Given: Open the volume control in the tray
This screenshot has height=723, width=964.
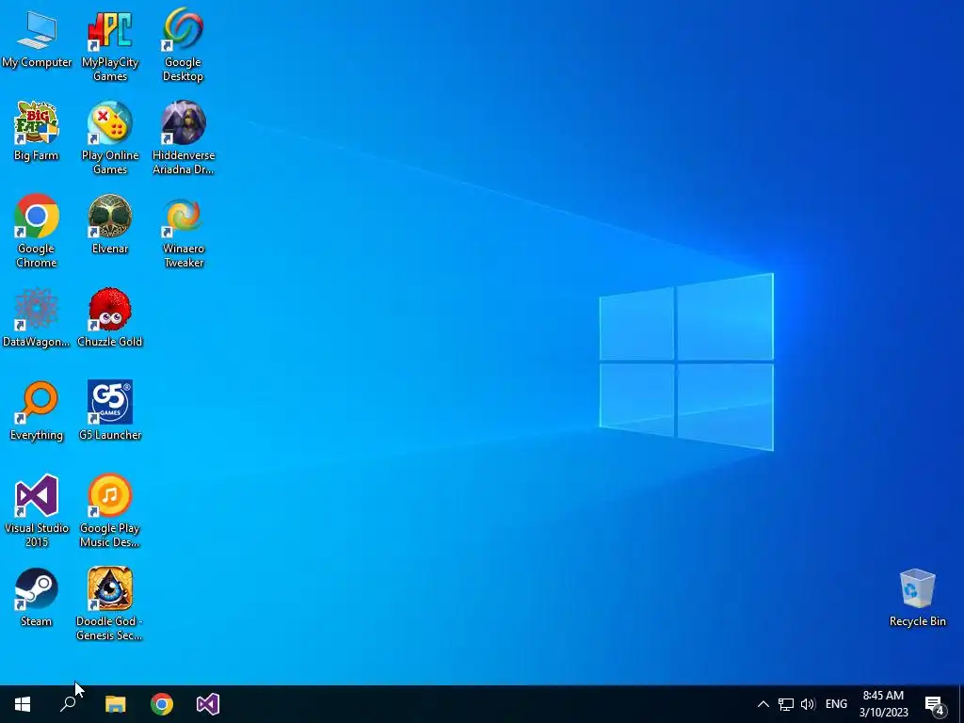Looking at the screenshot, I should [808, 704].
